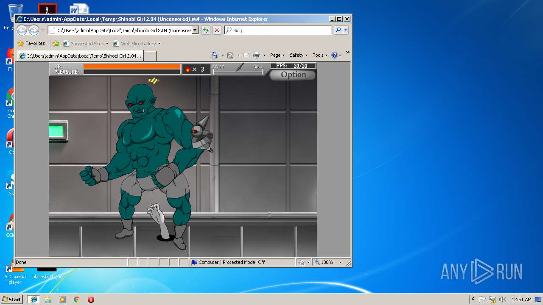
Task: Open the Web Slice Gallery link
Action: [x=137, y=43]
